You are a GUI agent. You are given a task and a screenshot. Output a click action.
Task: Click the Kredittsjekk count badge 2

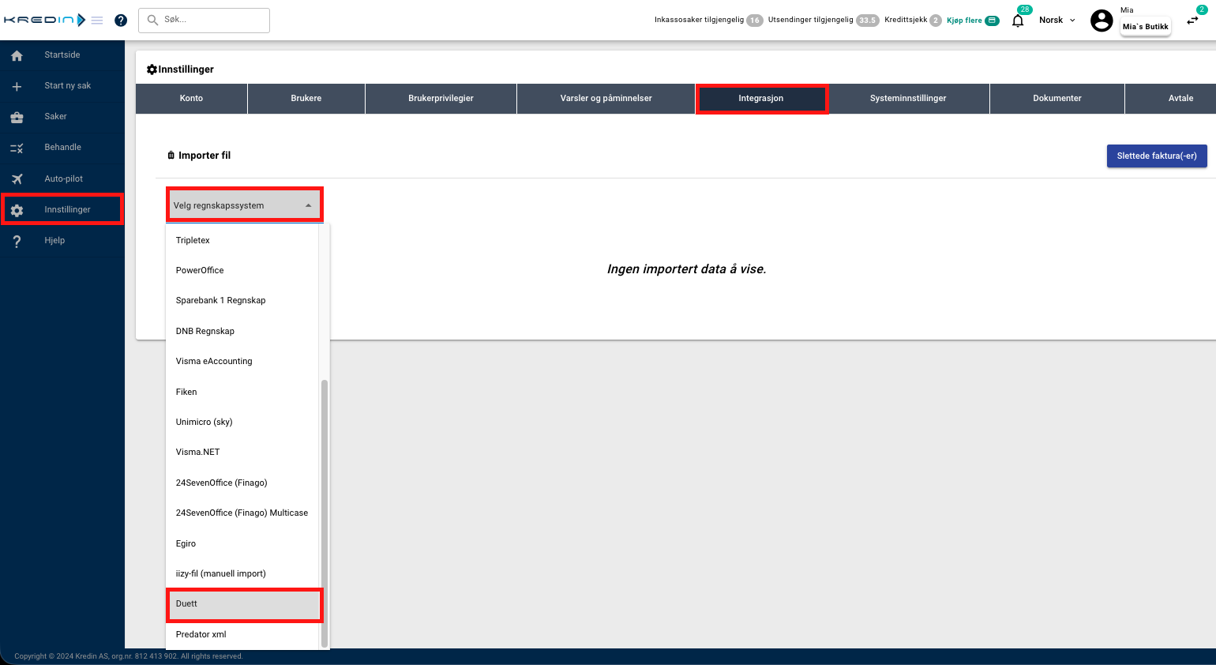point(936,21)
